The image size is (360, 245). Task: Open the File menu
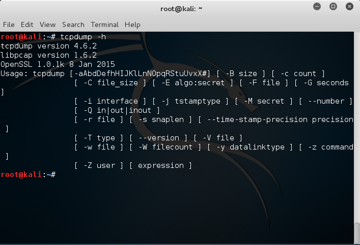coord(9,24)
